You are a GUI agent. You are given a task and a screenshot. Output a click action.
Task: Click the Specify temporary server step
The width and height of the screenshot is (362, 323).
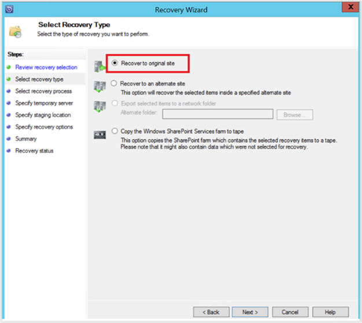click(44, 103)
